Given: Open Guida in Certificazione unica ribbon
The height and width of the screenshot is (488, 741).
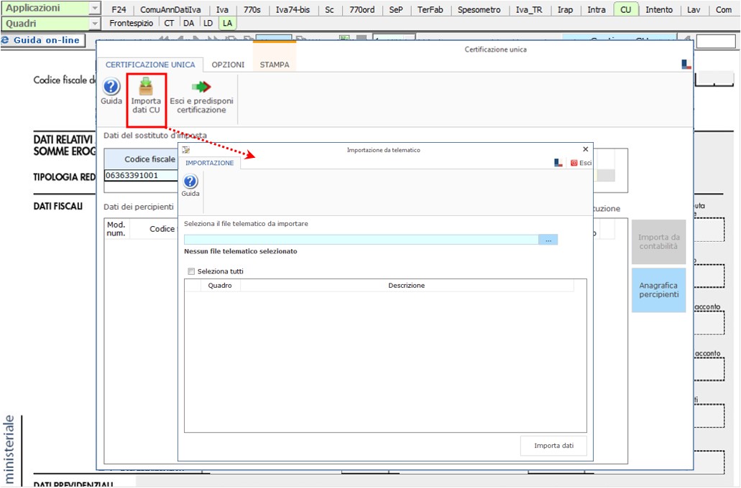Looking at the screenshot, I should click(111, 92).
